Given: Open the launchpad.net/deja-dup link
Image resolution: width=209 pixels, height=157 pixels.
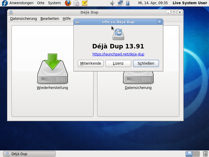Looking at the screenshot, I should click(x=118, y=54).
